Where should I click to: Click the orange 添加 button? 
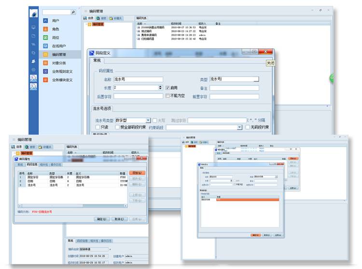point(136,173)
